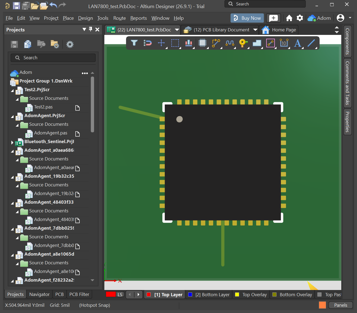Screen dimensions: 357x313
Task: Start interactive routing tool
Action: coord(216,43)
